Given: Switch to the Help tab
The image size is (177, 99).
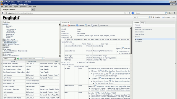Looking at the screenshot, I should (x=143, y=23).
